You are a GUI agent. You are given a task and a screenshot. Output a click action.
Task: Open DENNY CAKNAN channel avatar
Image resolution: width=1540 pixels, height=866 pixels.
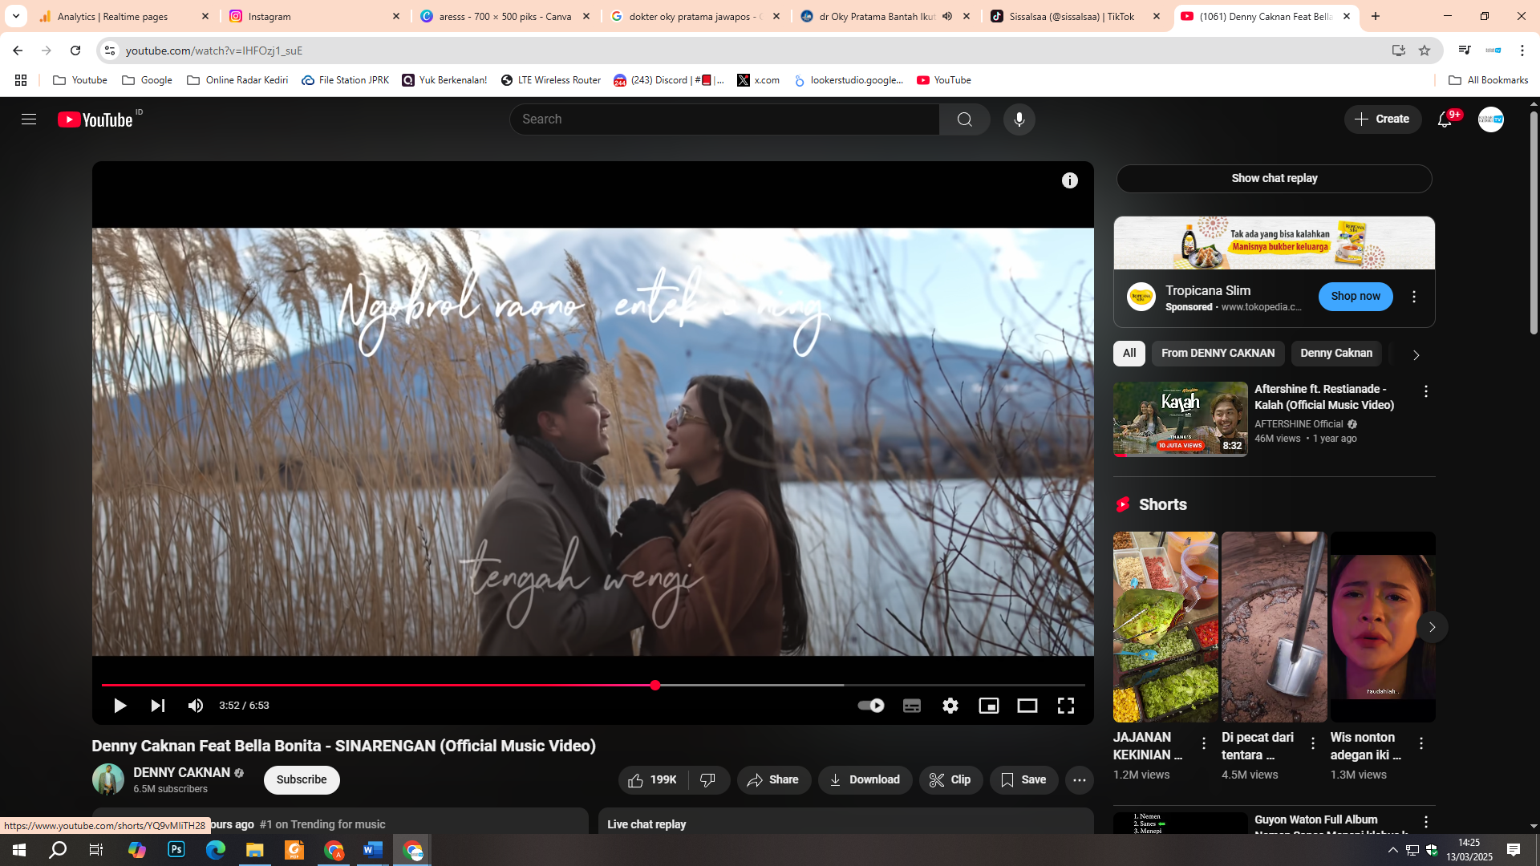coord(108,780)
